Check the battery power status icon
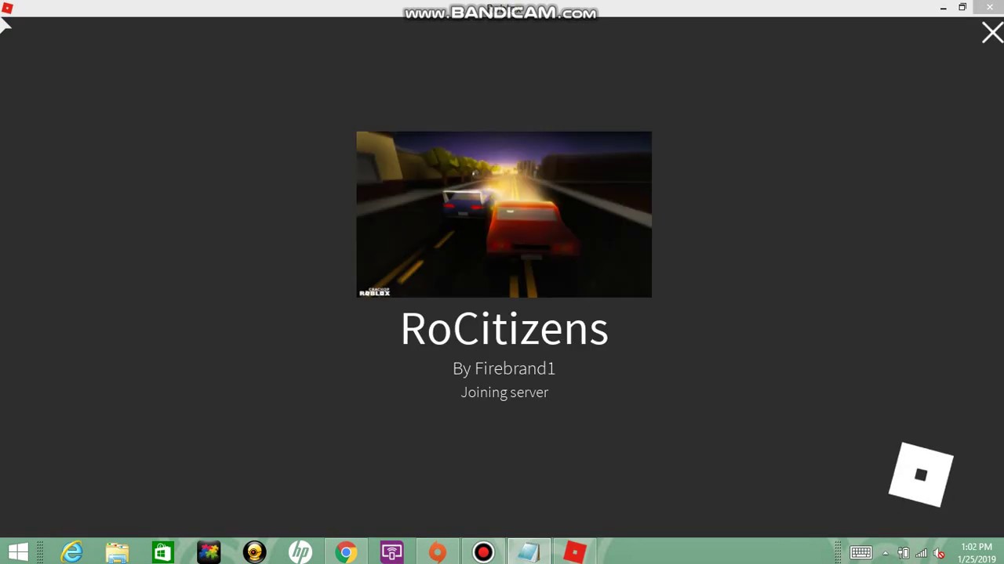This screenshot has height=564, width=1004. tap(904, 553)
